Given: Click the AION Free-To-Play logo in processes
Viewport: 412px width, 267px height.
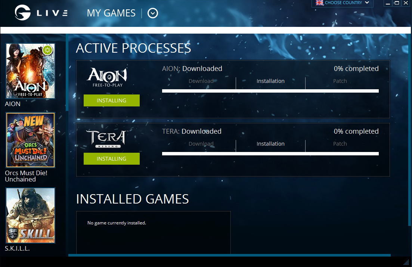Looking at the screenshot, I should click(107, 77).
